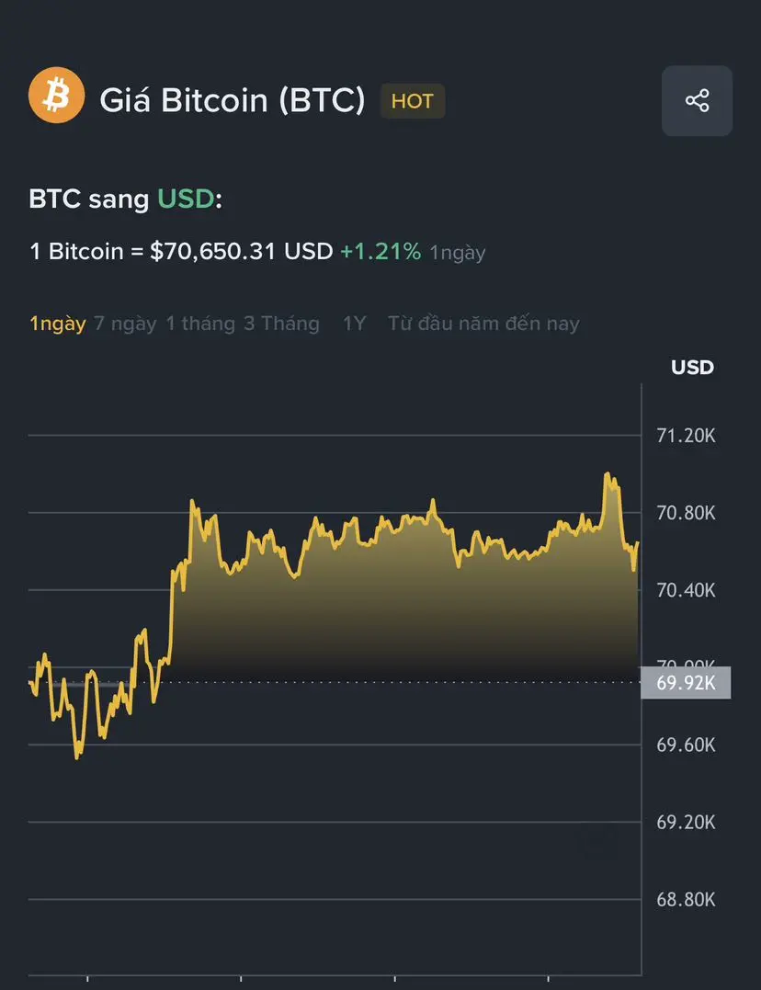
Task: Click the Giá Bitcoin (BTC) title
Action: (x=232, y=100)
